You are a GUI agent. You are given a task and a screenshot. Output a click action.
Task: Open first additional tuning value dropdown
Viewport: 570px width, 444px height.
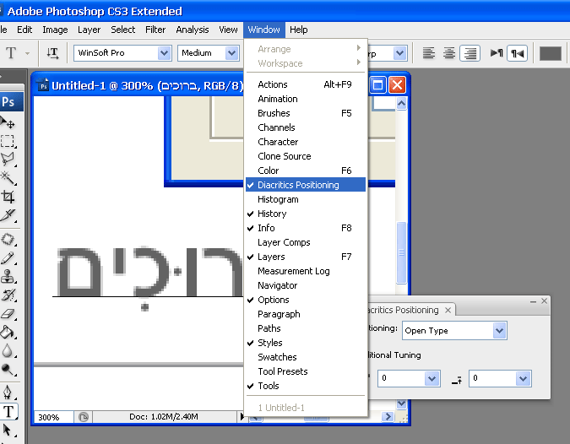(x=432, y=379)
